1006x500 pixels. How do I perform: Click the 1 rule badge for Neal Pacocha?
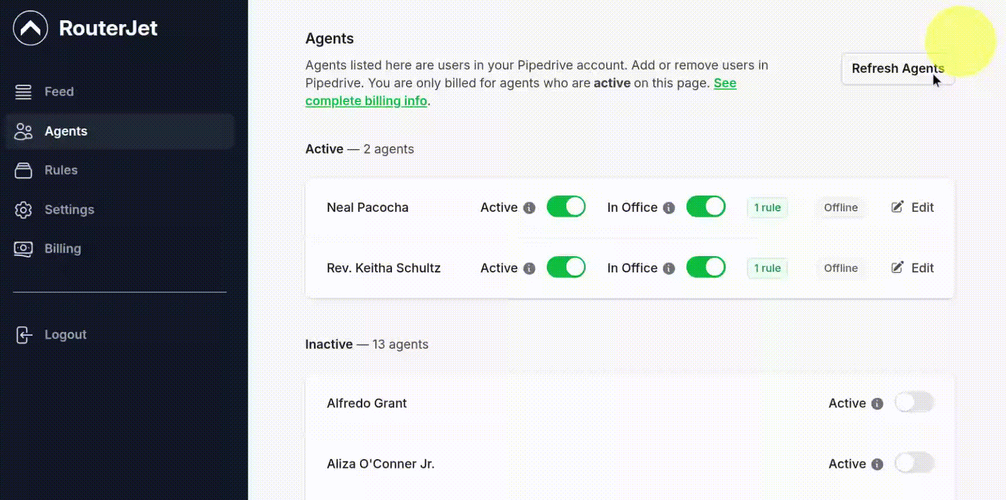tap(767, 207)
